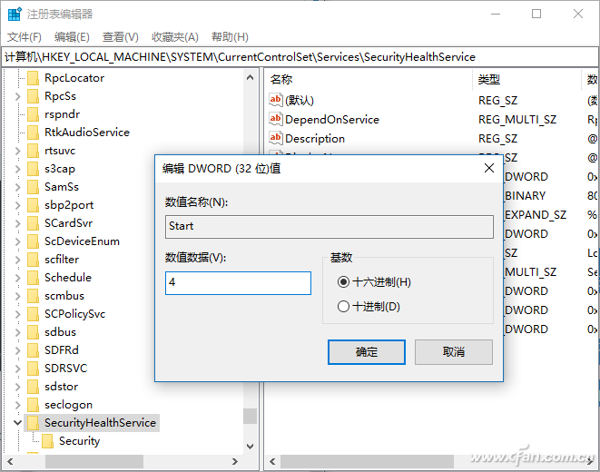The width and height of the screenshot is (600, 472).
Task: Confirm the dialog with 确定 button
Action: (367, 352)
